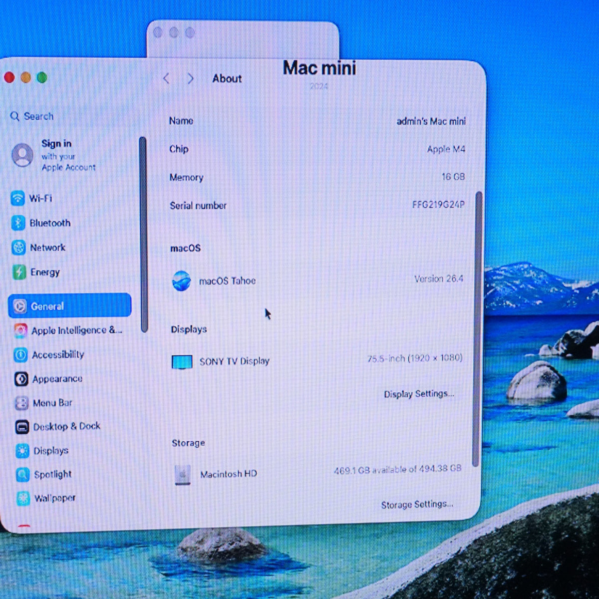Click "SONY TV Display" label
The height and width of the screenshot is (599, 599).
coord(234,361)
